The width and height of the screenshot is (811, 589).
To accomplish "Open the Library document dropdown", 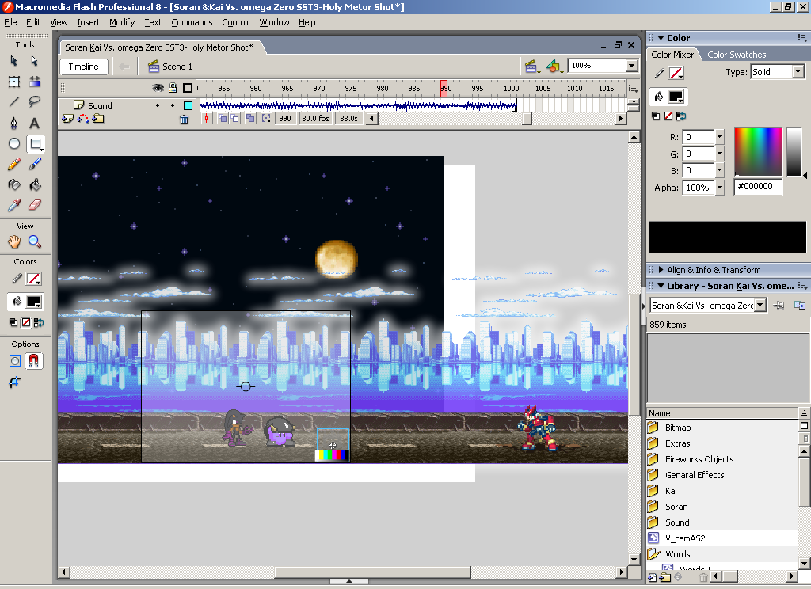I will pos(760,306).
